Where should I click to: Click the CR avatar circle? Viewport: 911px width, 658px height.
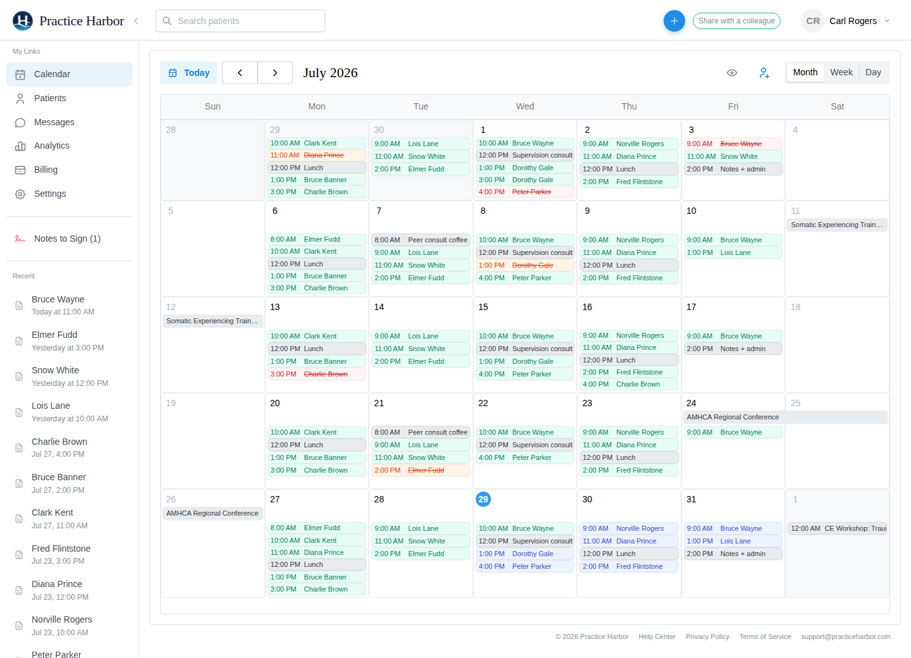[x=813, y=21]
